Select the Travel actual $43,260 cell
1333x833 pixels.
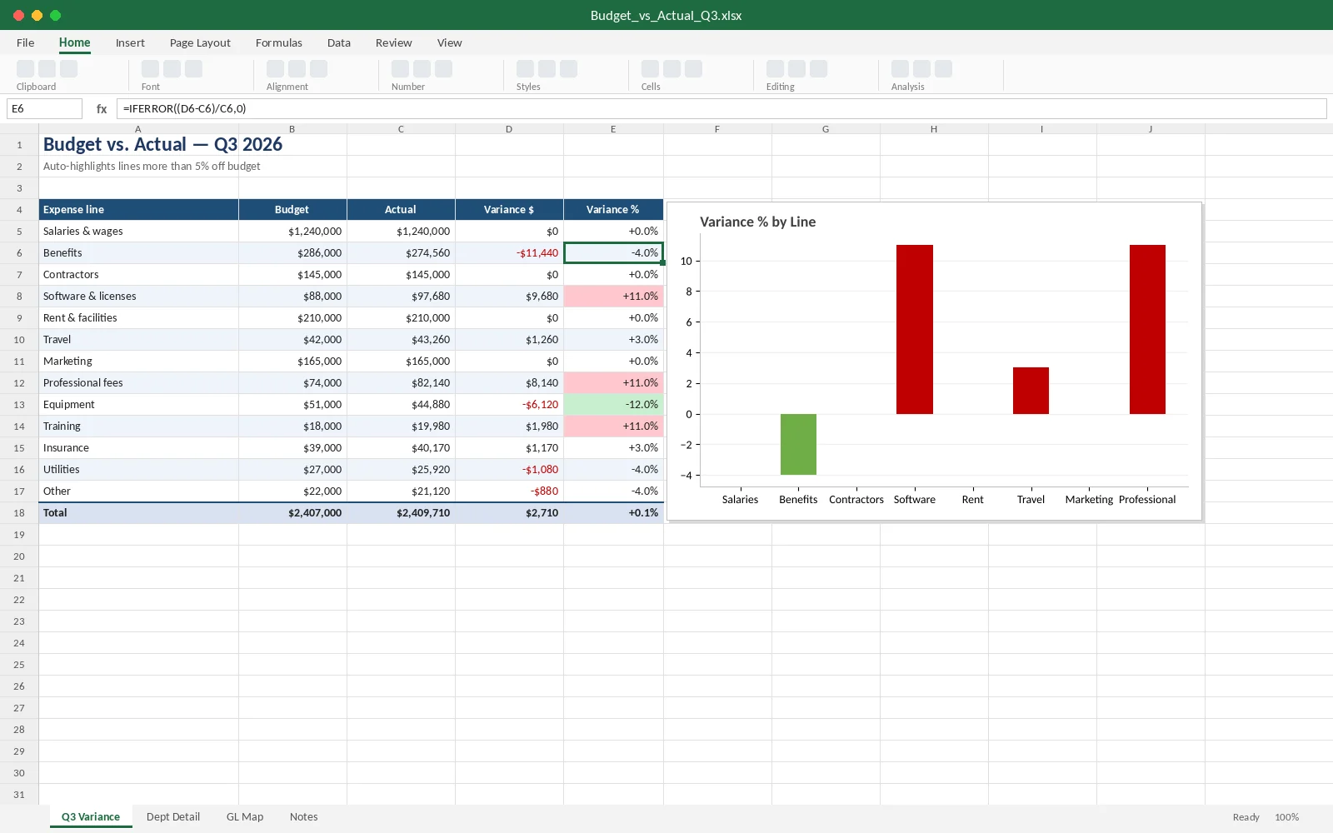click(401, 339)
